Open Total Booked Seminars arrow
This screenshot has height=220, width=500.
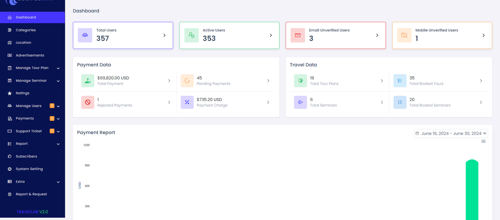click(x=481, y=102)
